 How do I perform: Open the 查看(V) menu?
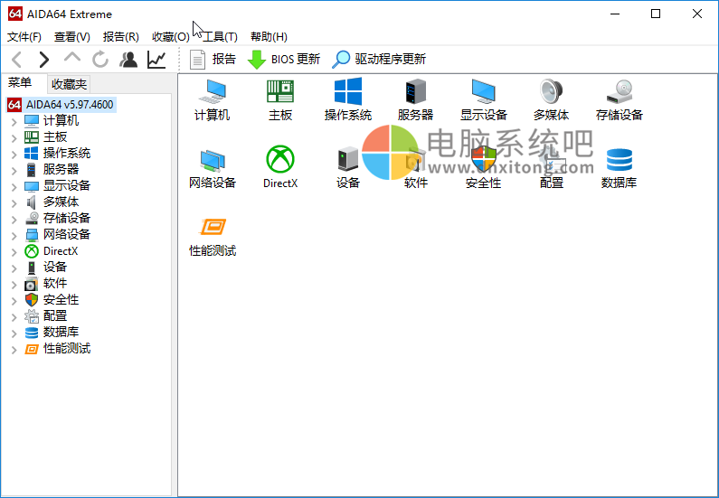[72, 37]
